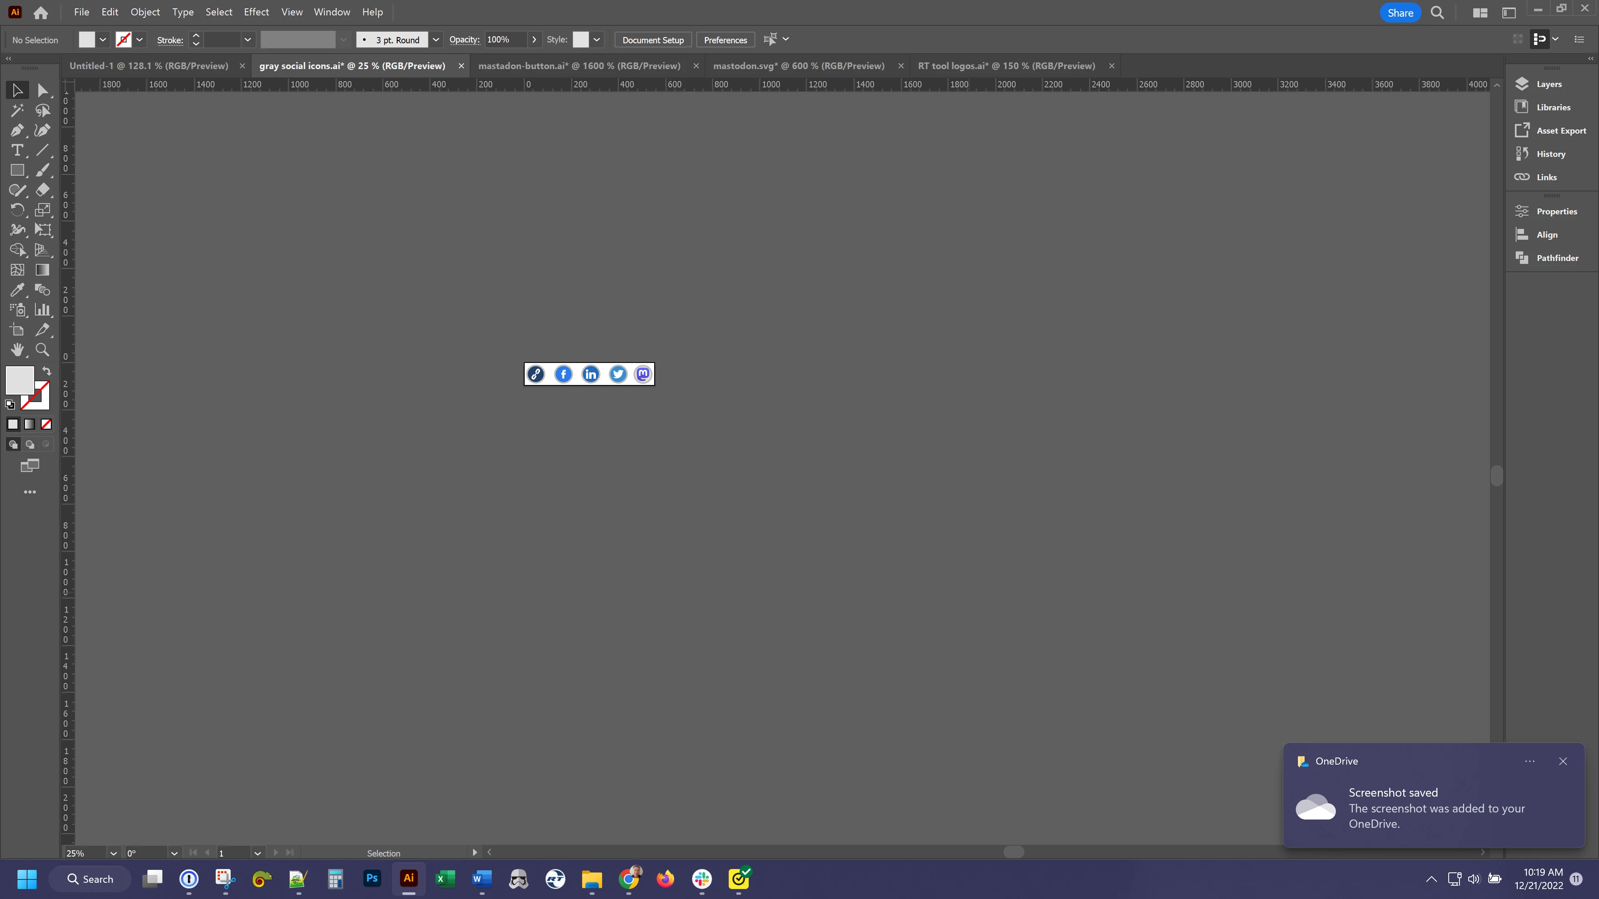
Task: Swap fill and stroke colors
Action: (x=47, y=371)
